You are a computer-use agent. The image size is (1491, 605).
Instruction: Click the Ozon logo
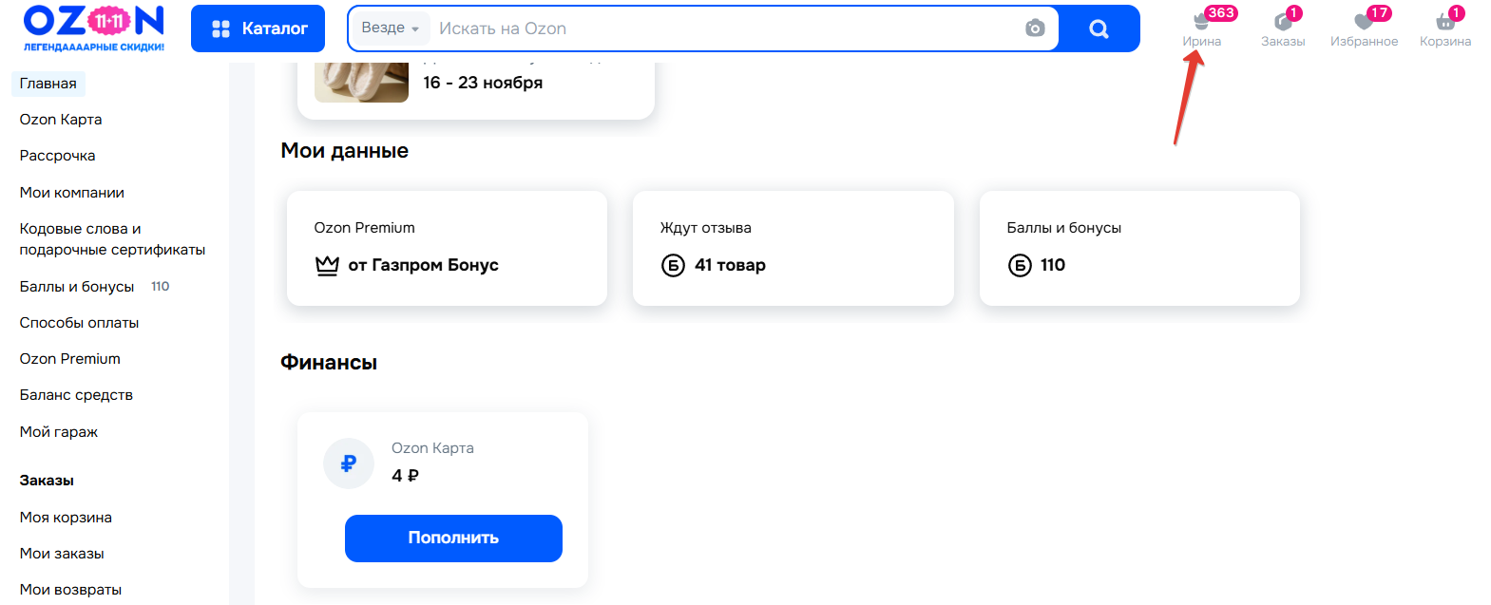click(x=93, y=28)
